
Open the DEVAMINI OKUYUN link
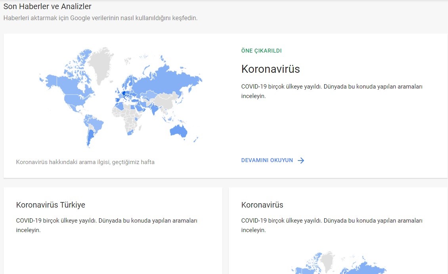(267, 161)
